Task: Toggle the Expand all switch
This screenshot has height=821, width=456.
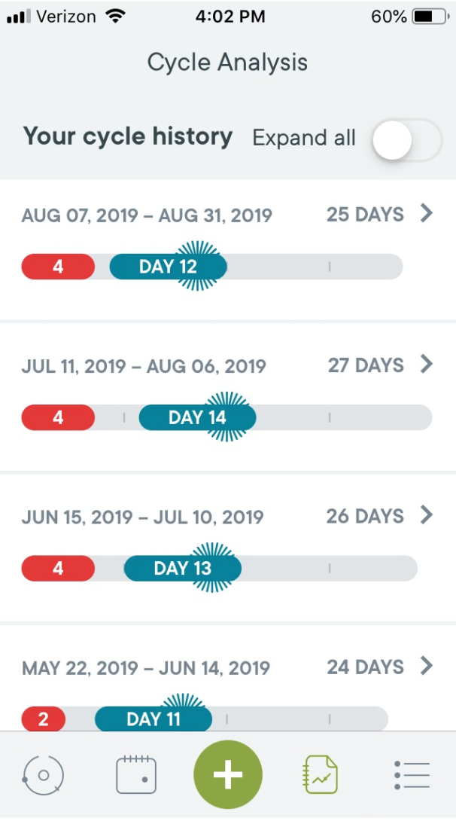Action: 407,140
